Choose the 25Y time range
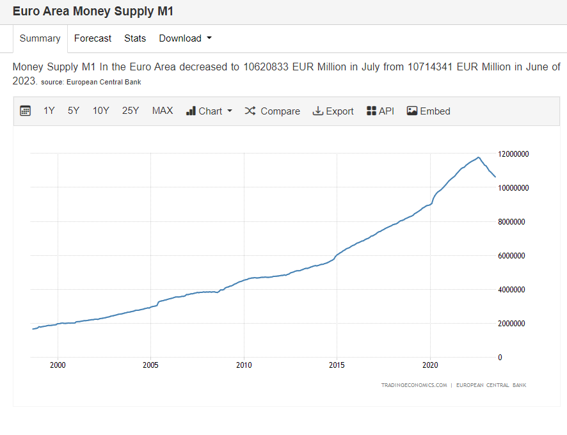This screenshot has width=567, height=435. point(131,111)
